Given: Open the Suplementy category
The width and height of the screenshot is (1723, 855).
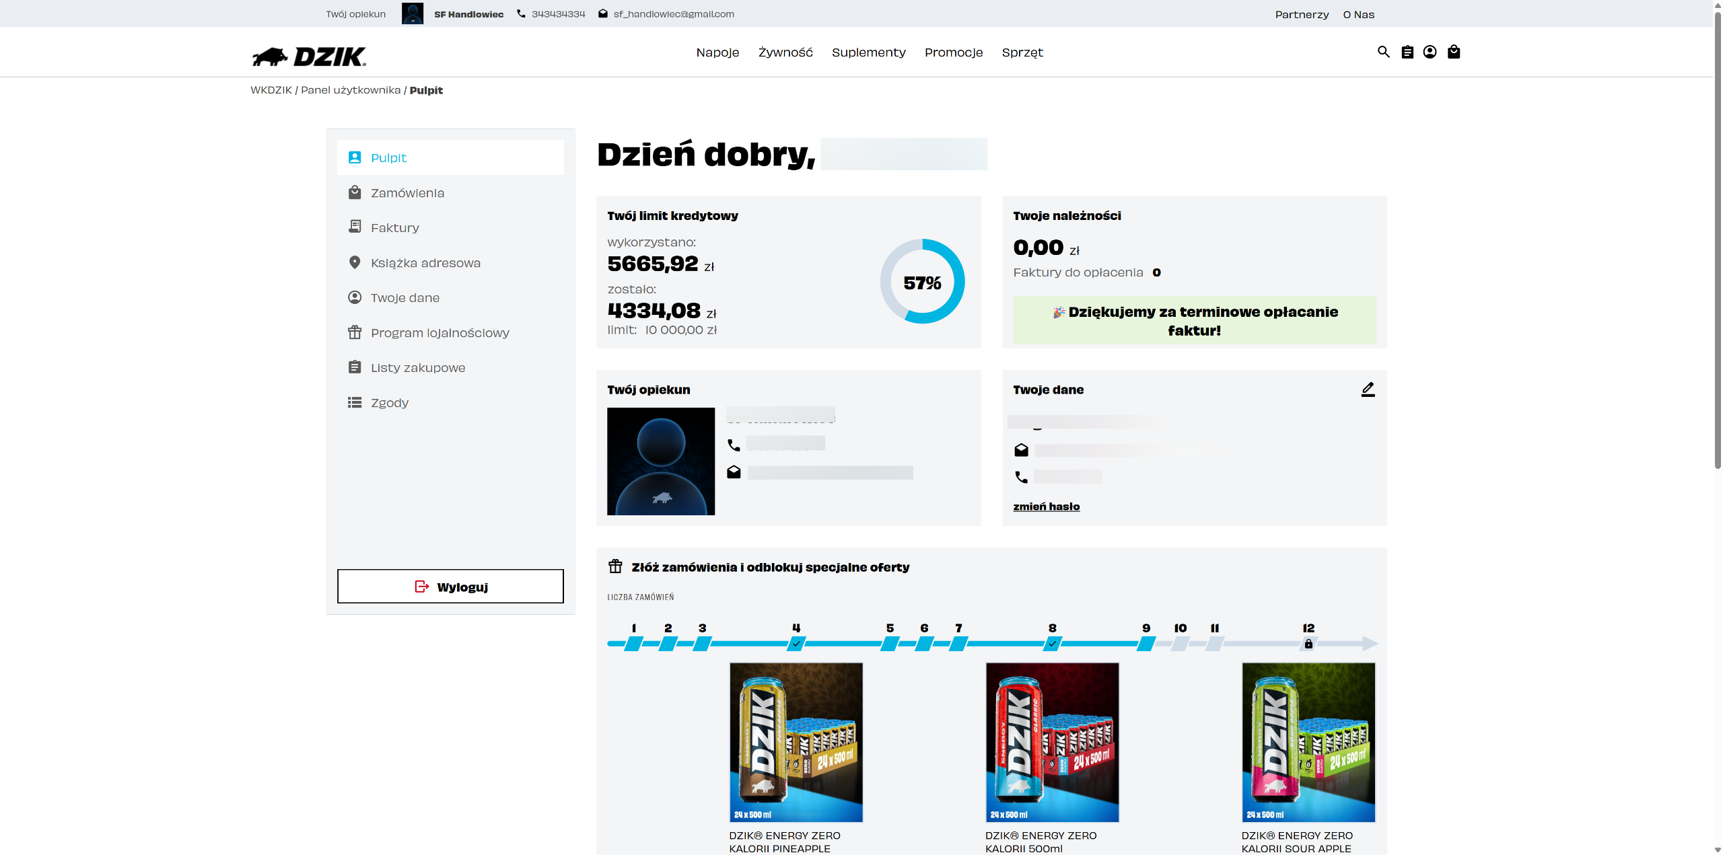Looking at the screenshot, I should click(x=868, y=52).
